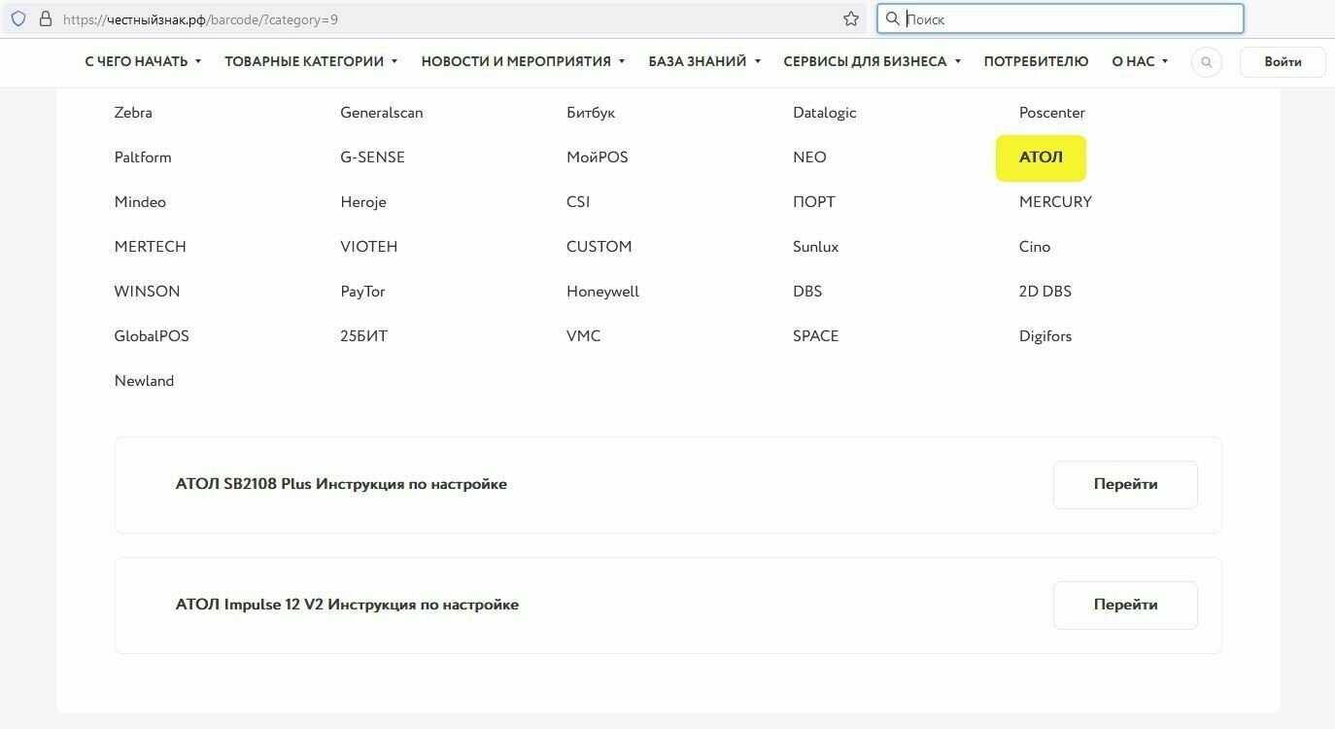Select the MERTECH brand

click(x=150, y=247)
